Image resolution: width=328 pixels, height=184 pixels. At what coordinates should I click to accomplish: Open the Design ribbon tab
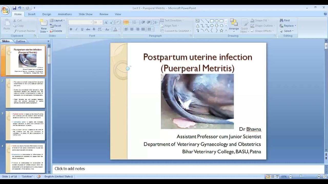pos(47,14)
